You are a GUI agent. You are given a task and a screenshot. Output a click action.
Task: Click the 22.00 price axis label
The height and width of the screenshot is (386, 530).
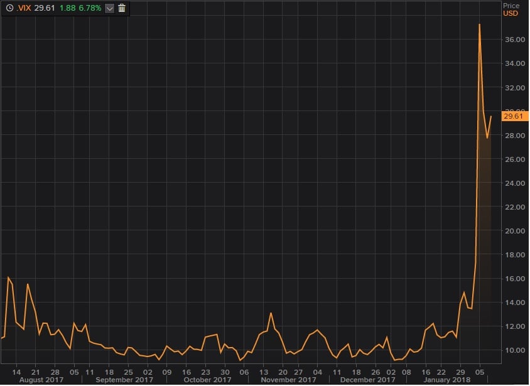515,207
